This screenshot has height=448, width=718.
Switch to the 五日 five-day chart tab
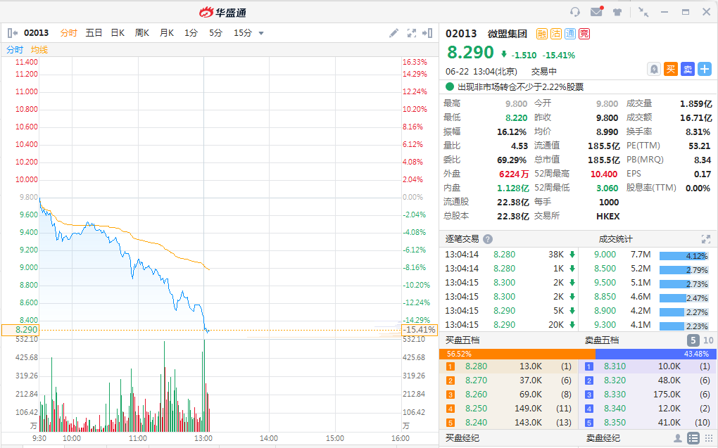coord(94,33)
